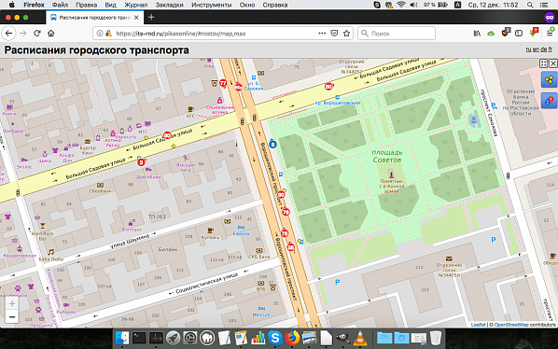Screen dimensions: 558x349
Task: Select red route marker 90
Action: coord(281,195)
